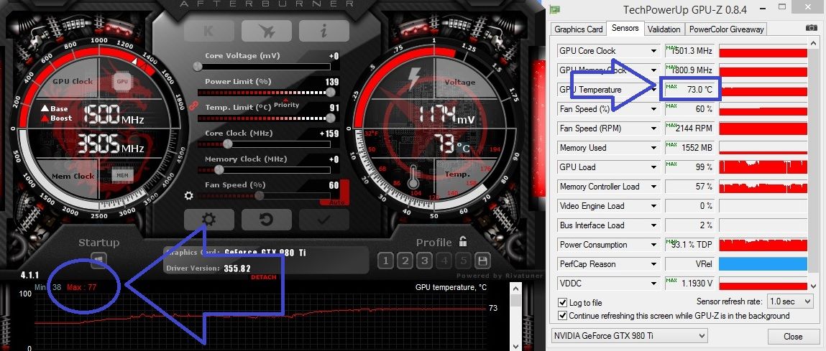Click the MEM chip icon in clock gauge
The image size is (826, 351).
[121, 175]
